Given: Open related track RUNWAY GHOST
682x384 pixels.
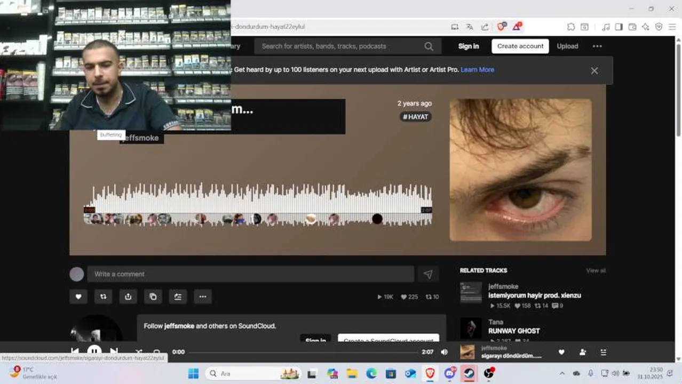Looking at the screenshot, I should tap(514, 331).
